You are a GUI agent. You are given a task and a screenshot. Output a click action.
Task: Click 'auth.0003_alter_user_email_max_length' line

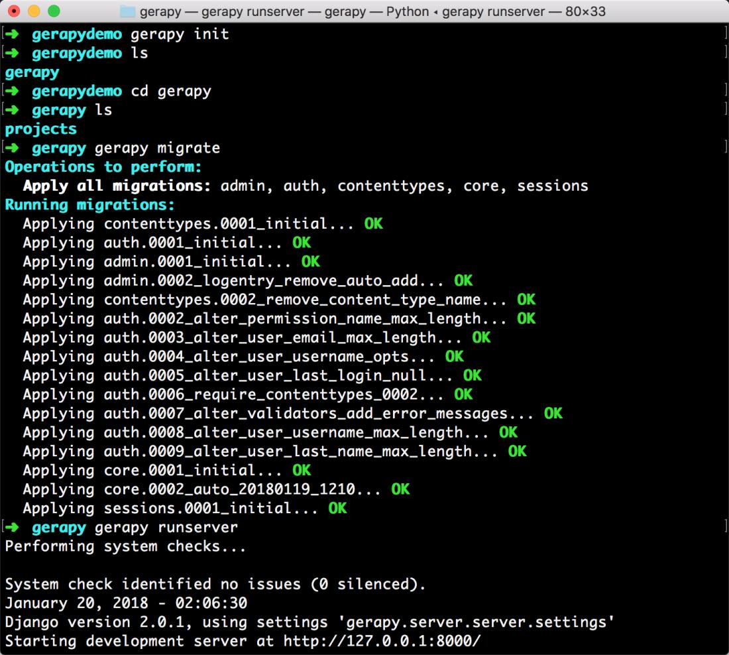(256, 337)
